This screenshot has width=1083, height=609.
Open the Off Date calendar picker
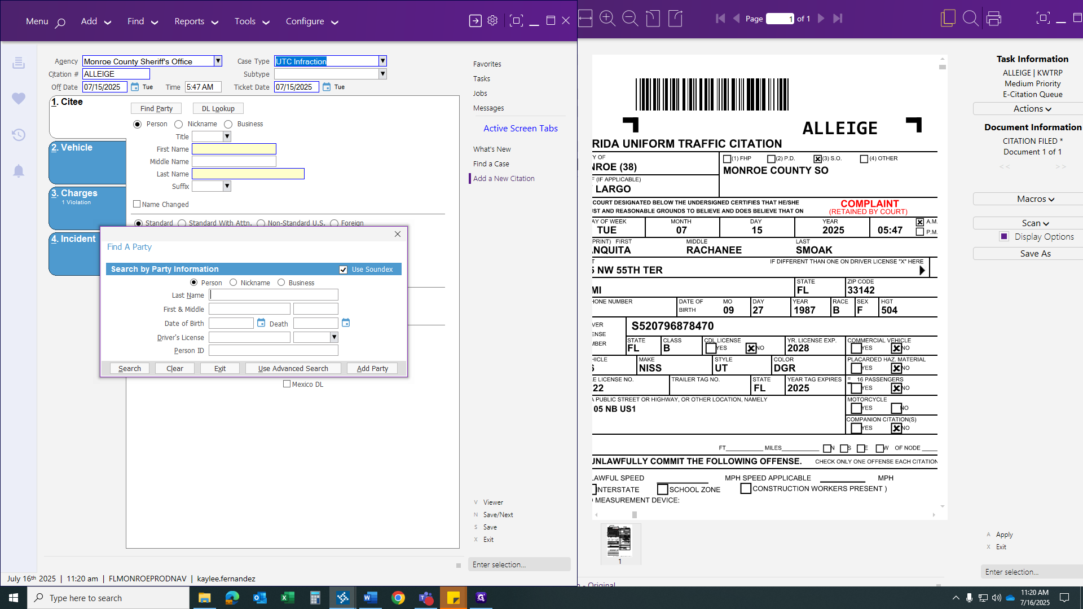click(135, 87)
